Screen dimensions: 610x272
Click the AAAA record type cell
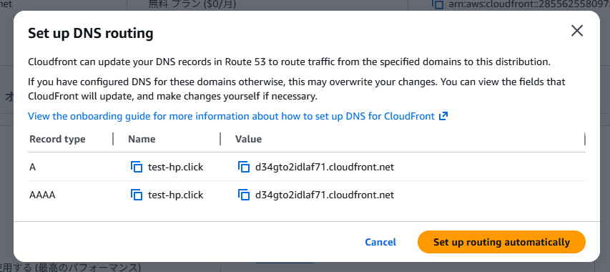42,195
